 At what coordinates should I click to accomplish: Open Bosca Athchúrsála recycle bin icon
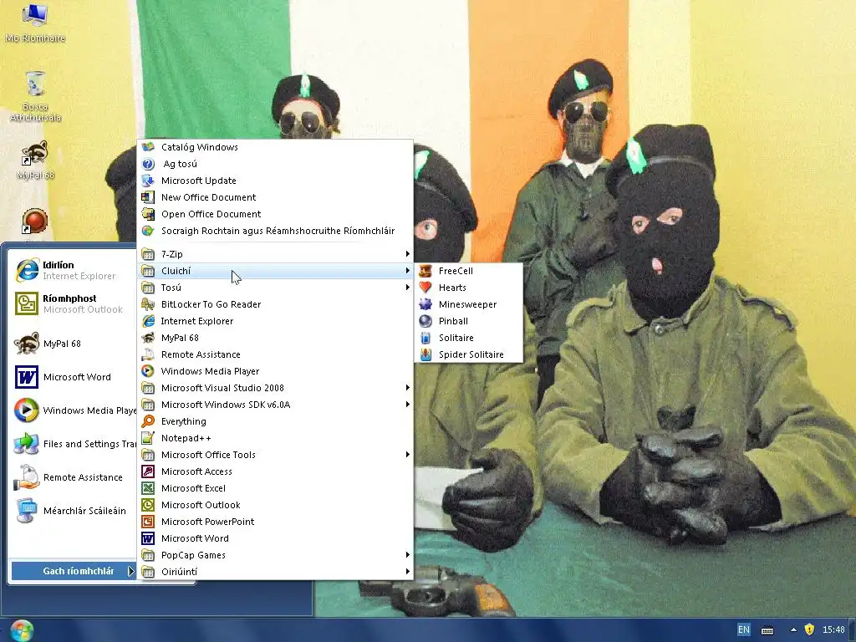(x=35, y=96)
